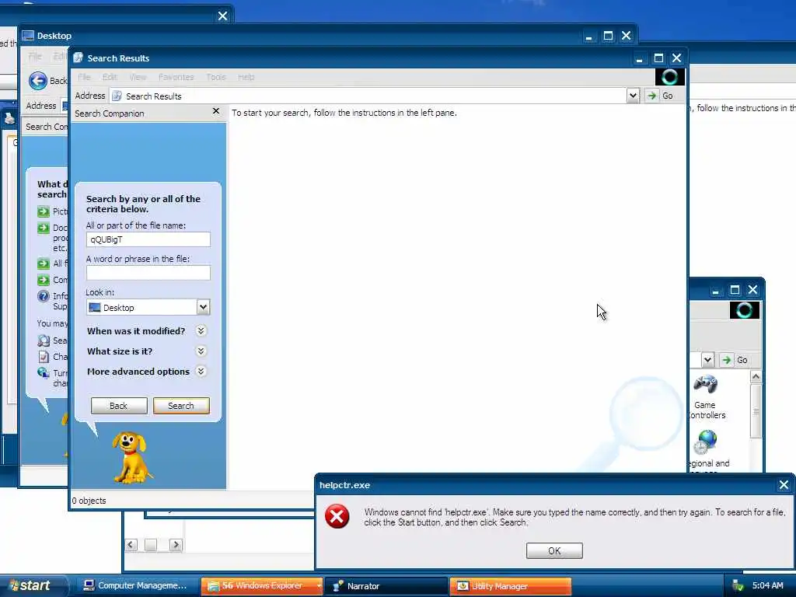Open the Edit menu in Search Results

110,77
